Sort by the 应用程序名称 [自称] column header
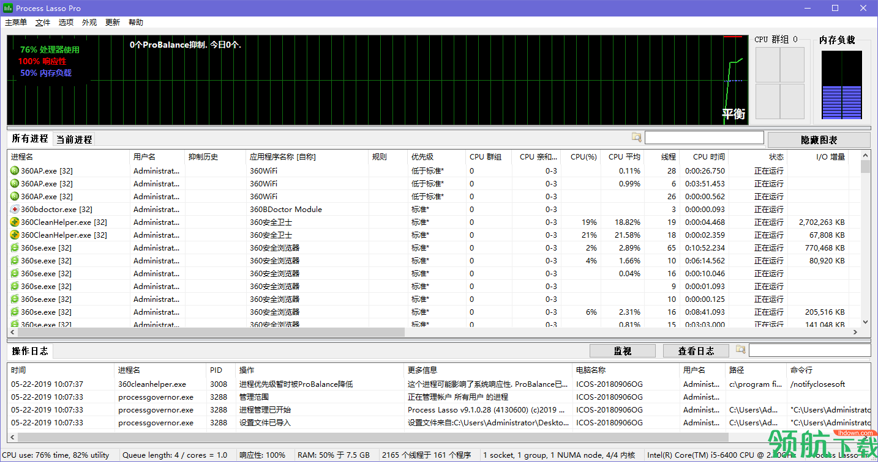This screenshot has width=878, height=462. pyautogui.click(x=307, y=157)
